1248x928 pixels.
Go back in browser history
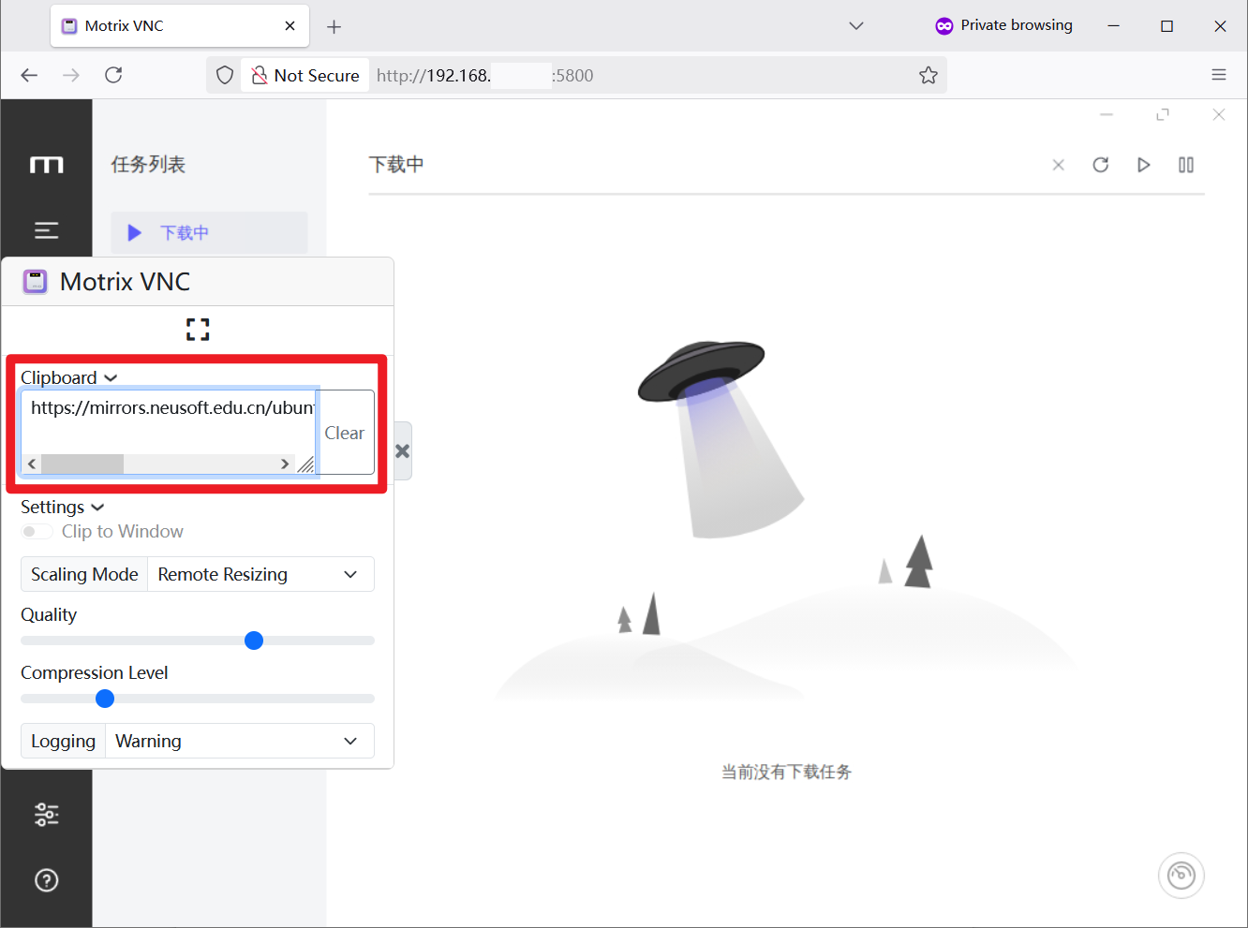coord(29,75)
